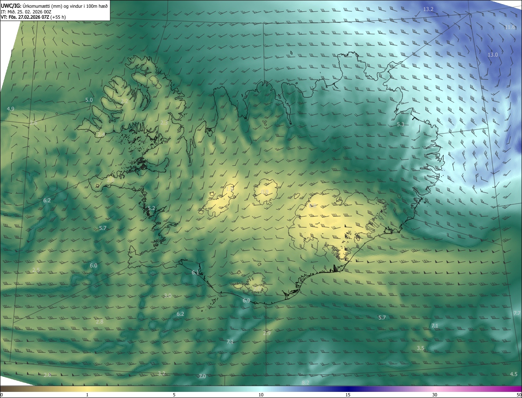Click the 6.0 value label

click(x=93, y=265)
